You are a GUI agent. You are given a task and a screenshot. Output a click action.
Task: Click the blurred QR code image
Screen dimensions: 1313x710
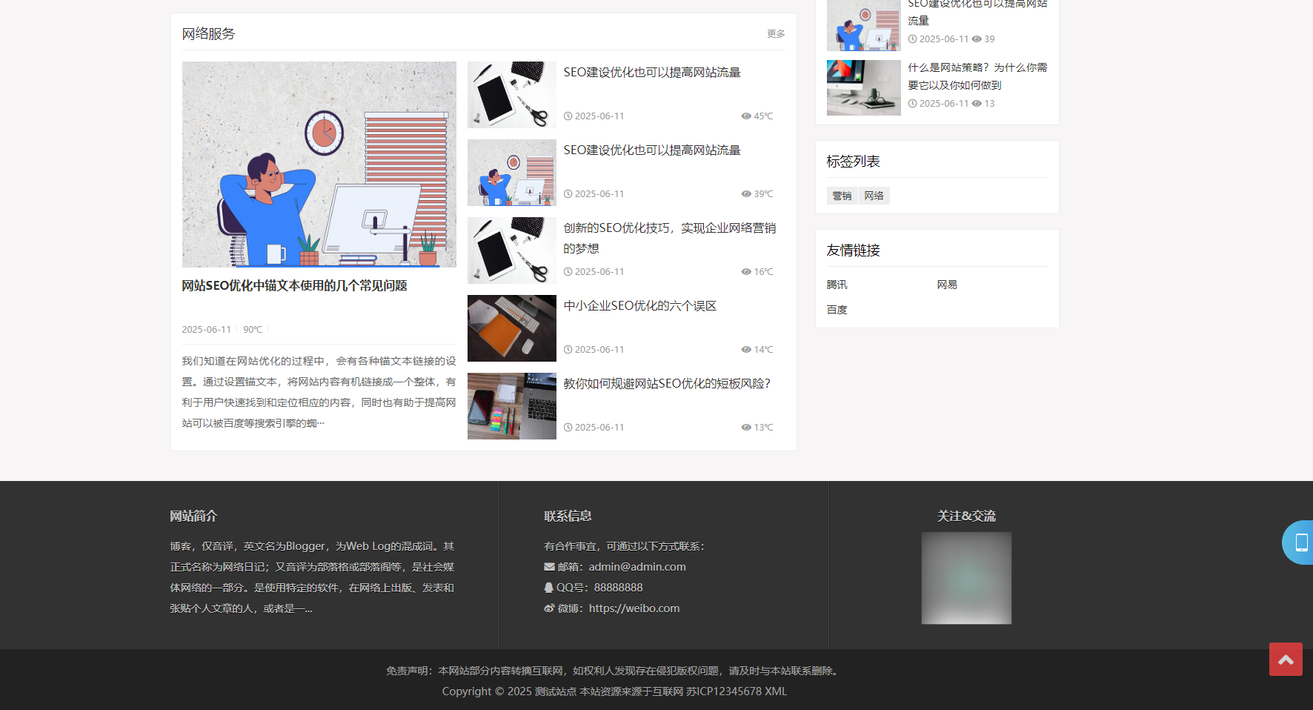coord(966,578)
